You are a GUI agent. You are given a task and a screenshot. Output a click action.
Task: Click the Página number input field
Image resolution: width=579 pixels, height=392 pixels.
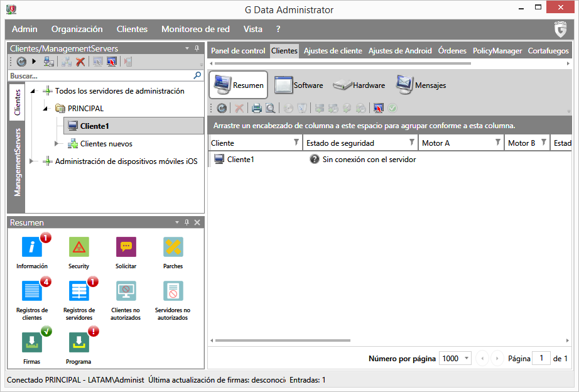[x=540, y=358]
